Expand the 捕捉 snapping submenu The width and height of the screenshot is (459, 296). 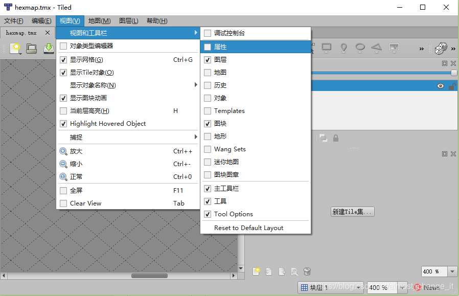(128, 138)
